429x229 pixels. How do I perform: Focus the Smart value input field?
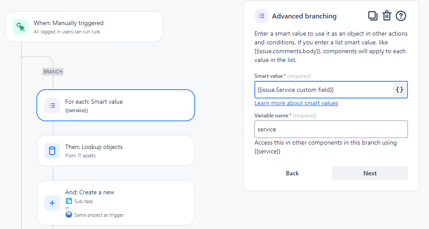click(x=323, y=90)
